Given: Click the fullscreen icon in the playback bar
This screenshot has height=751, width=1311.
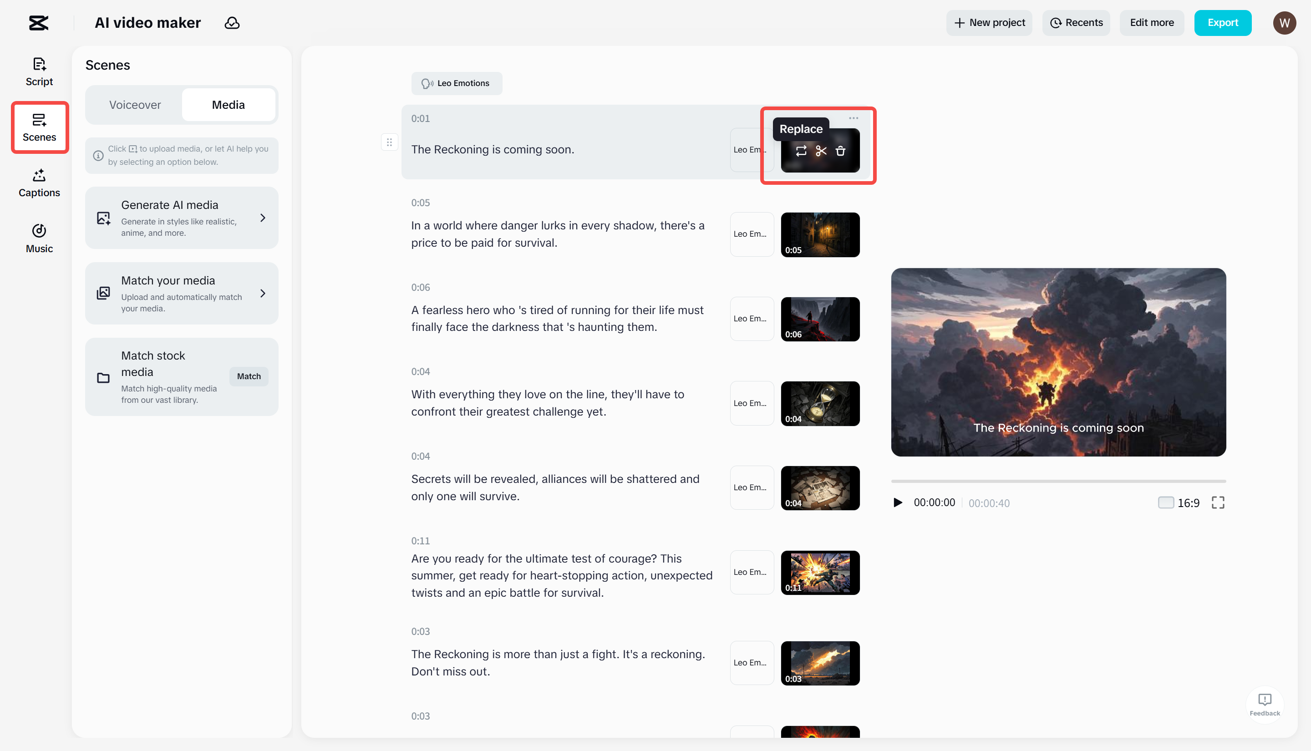Looking at the screenshot, I should point(1218,502).
